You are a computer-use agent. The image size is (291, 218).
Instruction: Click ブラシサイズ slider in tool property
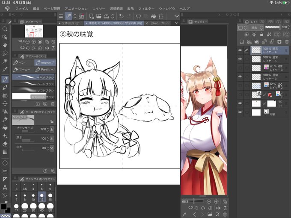coord(28,131)
